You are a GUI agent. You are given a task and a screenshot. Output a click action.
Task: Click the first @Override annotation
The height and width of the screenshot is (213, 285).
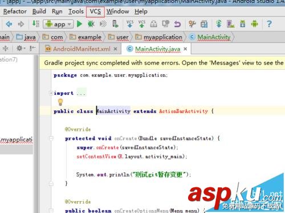point(78,129)
